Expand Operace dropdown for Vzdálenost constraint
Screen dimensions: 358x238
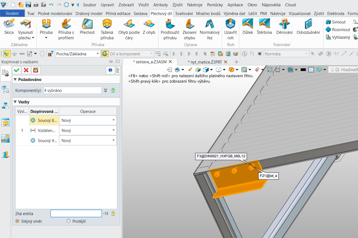tap(113, 130)
